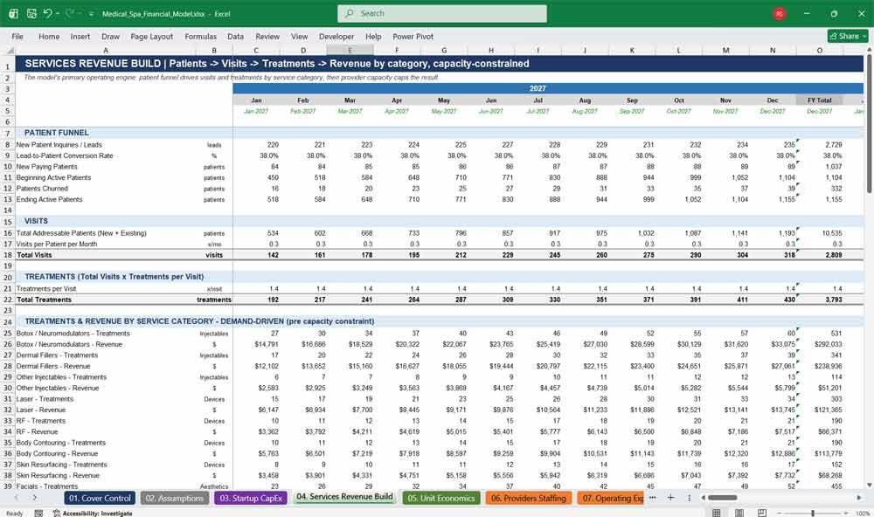This screenshot has height=517, width=874.
Task: Switch to 05. Unit Economics sheet tab
Action: click(x=440, y=498)
